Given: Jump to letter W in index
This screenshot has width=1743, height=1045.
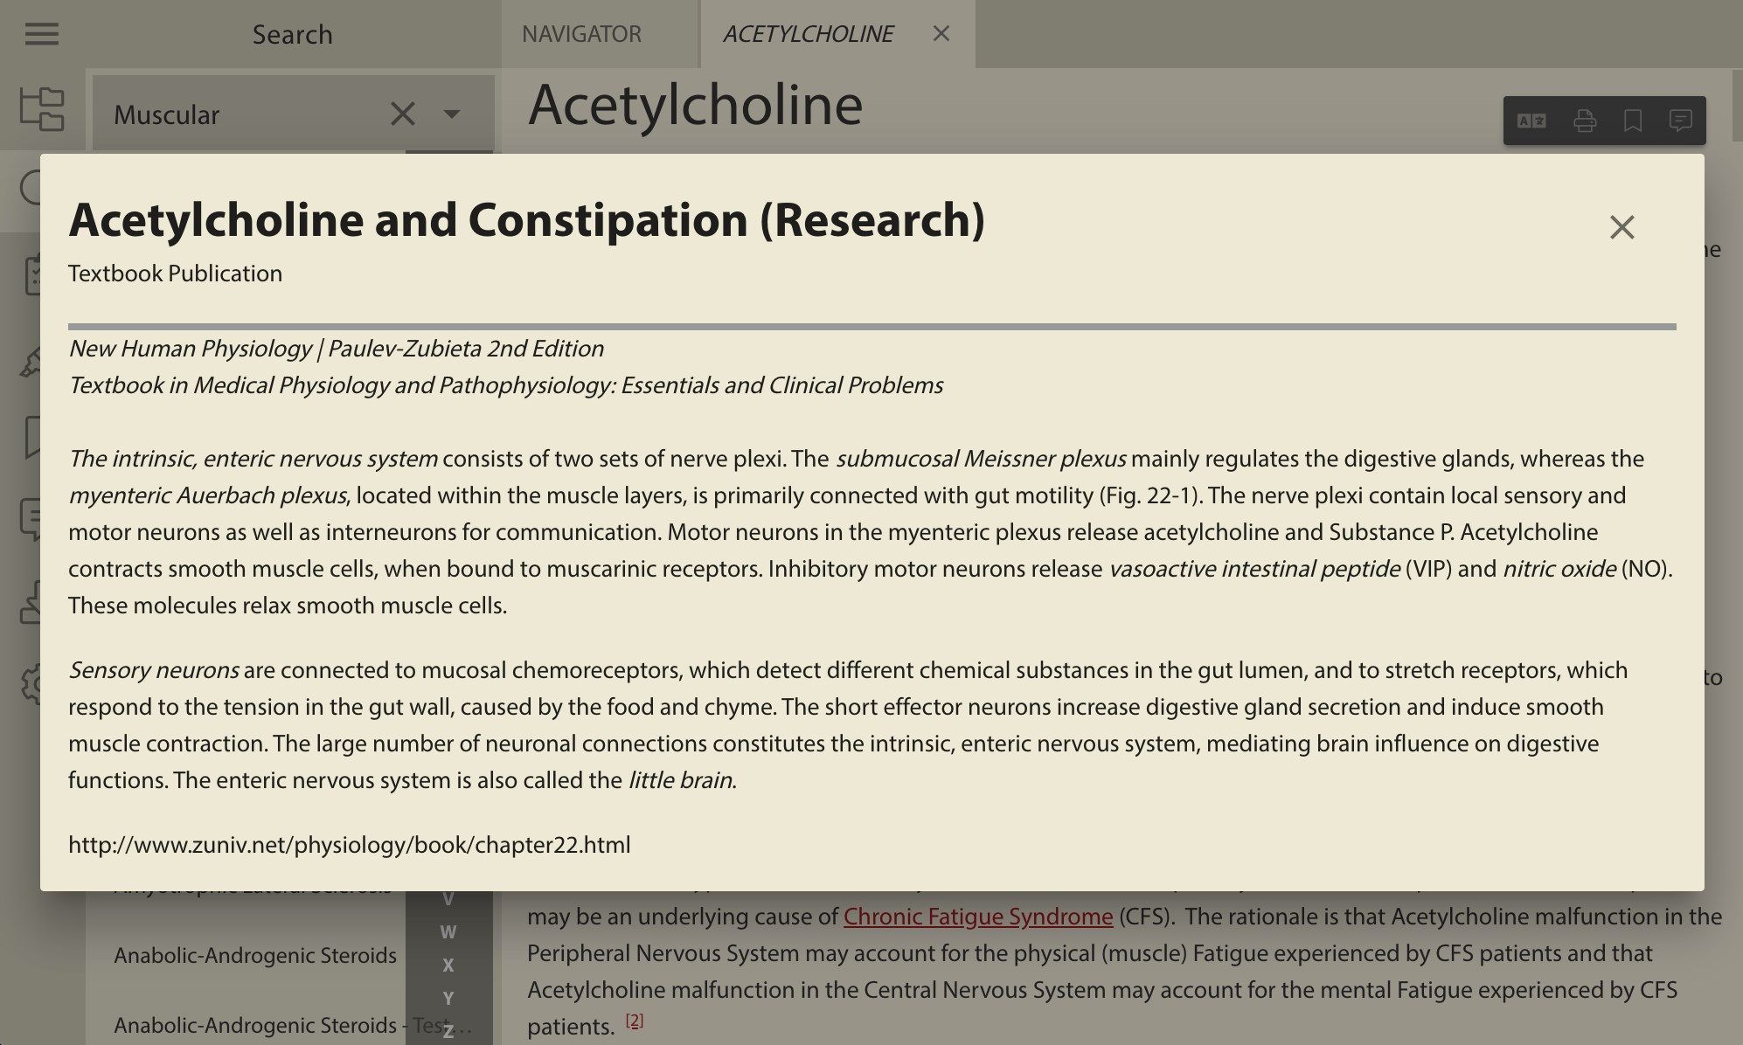Looking at the screenshot, I should (x=448, y=932).
